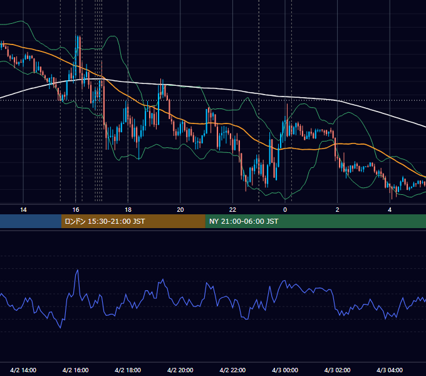Click the 4/2 18:00 date label
The image size is (426, 376).
128,370
